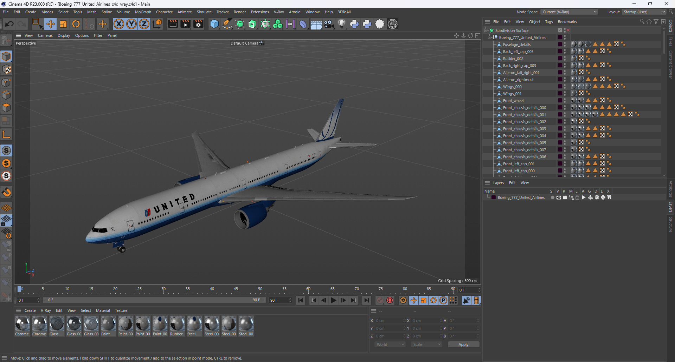Select the Move tool in the top toolbar

[x=50, y=24]
